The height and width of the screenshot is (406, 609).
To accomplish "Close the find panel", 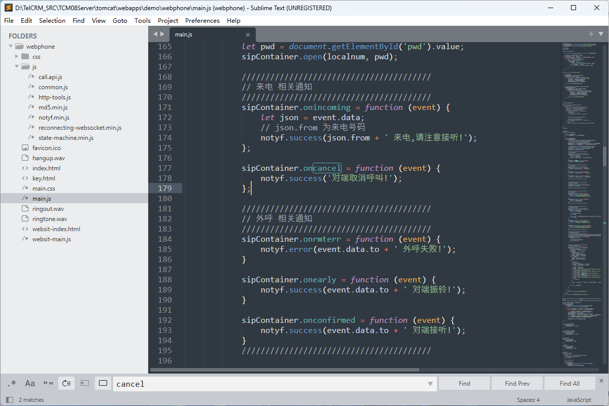I will 601,380.
